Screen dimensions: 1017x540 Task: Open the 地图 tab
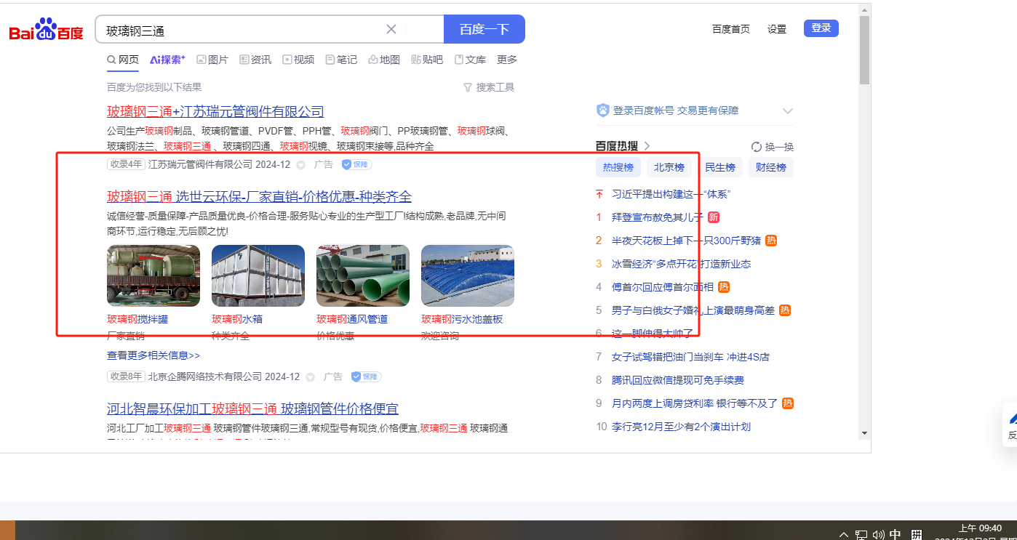[x=384, y=60]
